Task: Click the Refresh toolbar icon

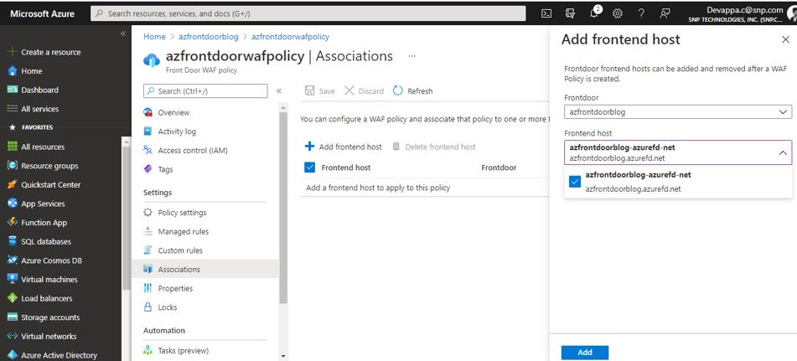Action: (398, 90)
